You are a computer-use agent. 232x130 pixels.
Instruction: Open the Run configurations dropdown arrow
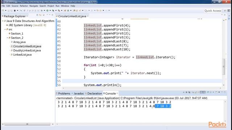coord(50,10)
